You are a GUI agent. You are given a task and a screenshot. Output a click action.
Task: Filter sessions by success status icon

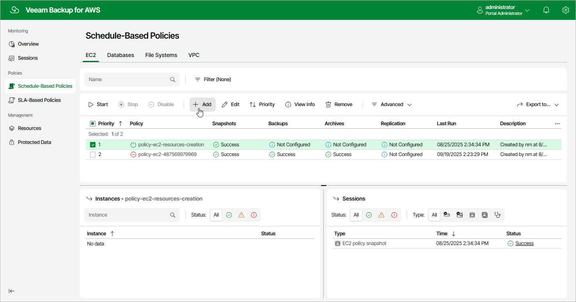[369, 215]
